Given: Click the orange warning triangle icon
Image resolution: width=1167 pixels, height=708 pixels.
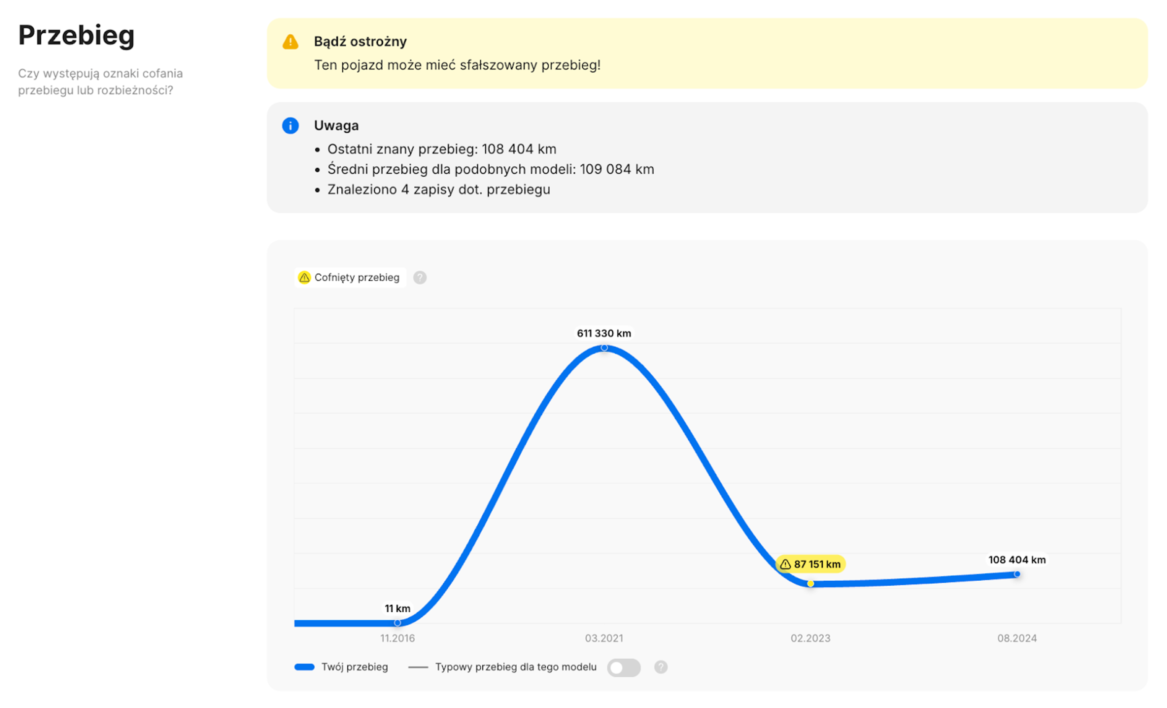Looking at the screenshot, I should tap(290, 42).
